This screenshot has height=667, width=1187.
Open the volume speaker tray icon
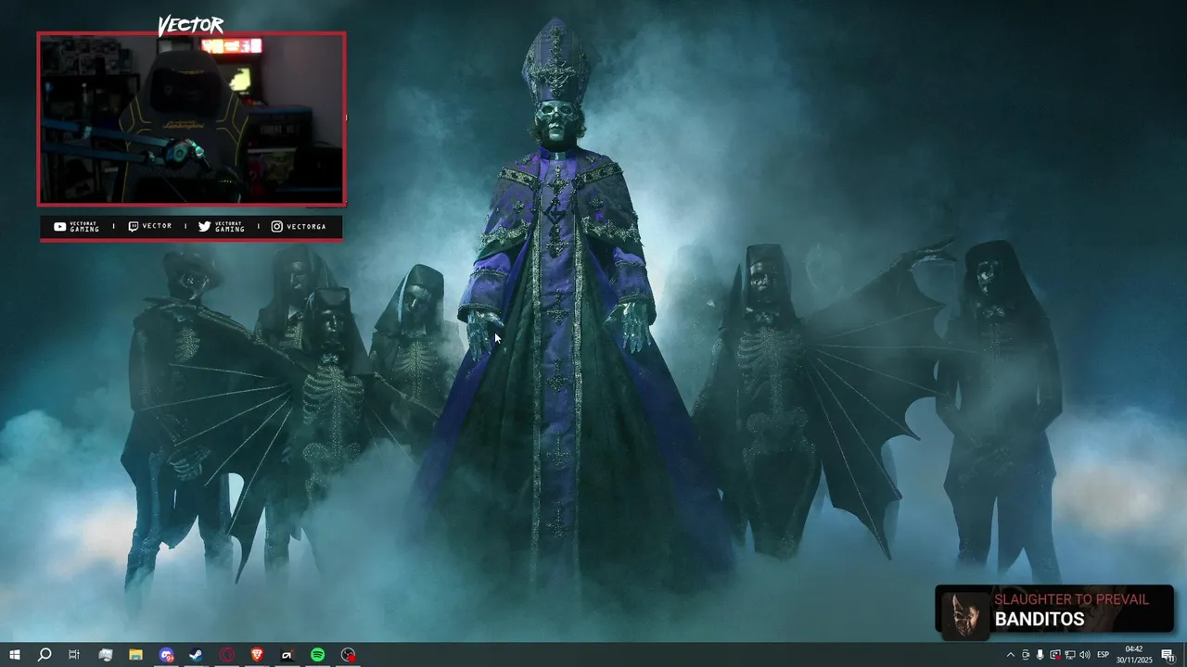pos(1085,655)
